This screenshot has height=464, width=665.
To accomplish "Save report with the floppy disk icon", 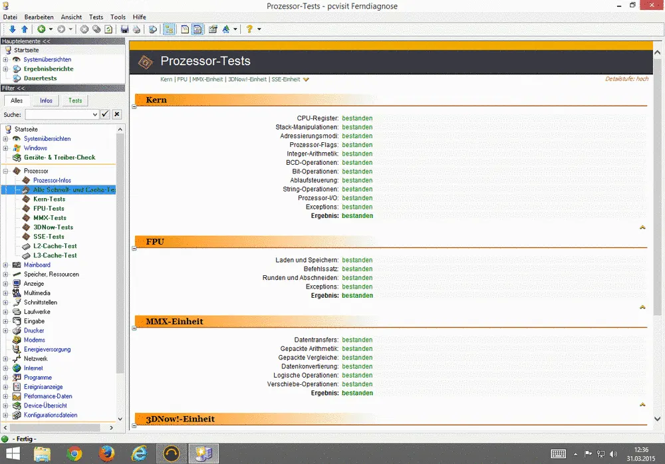I will coord(125,29).
